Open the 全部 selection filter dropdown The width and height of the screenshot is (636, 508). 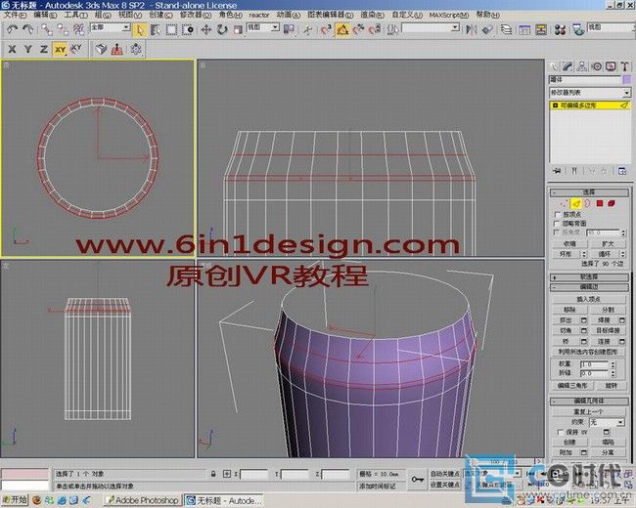pyautogui.click(x=110, y=27)
